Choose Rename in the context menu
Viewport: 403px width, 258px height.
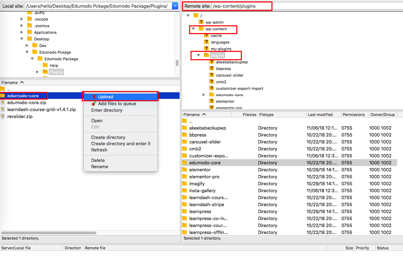100,166
